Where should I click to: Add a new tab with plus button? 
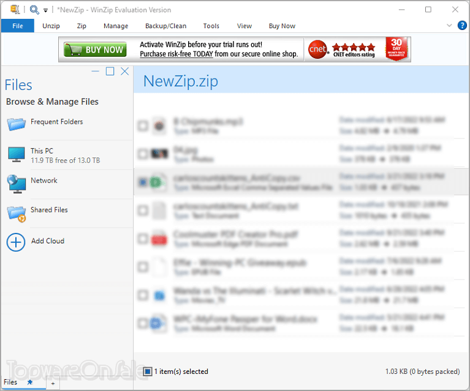pos(53,384)
